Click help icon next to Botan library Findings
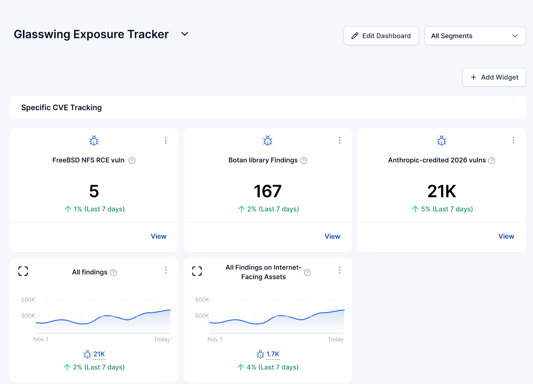533x384 pixels. click(303, 160)
